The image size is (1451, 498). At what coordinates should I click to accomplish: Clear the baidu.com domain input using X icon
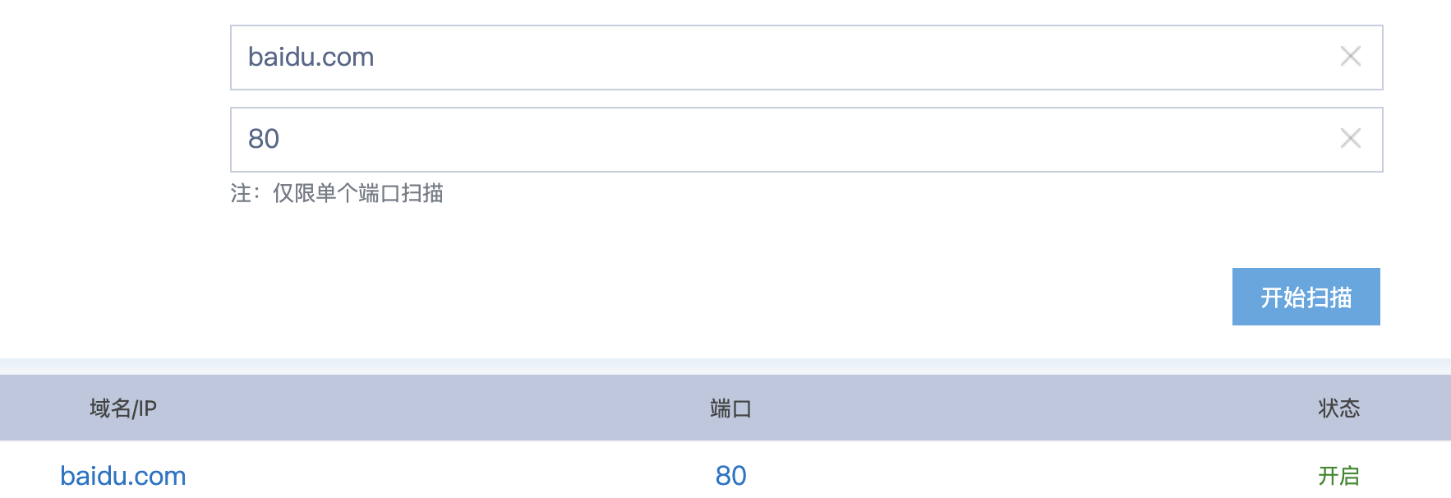1350,57
